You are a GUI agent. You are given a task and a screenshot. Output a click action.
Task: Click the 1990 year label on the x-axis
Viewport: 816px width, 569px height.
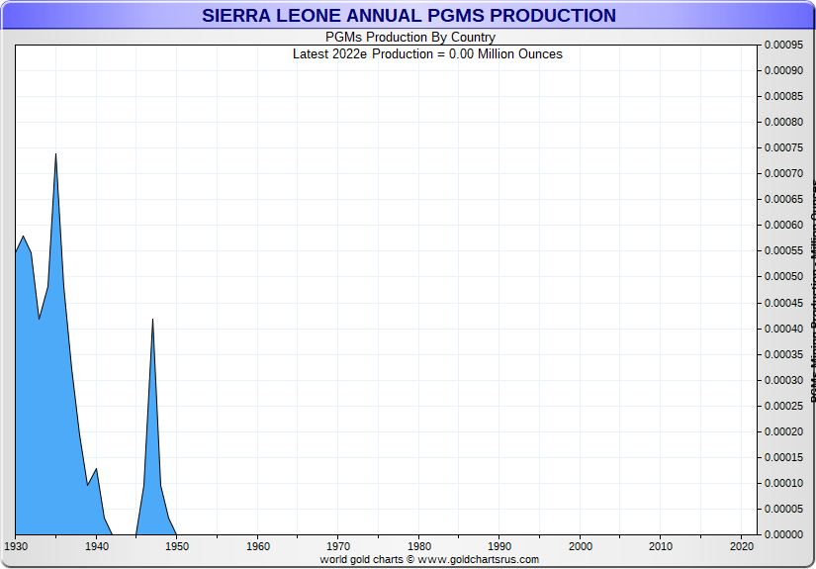pos(499,546)
